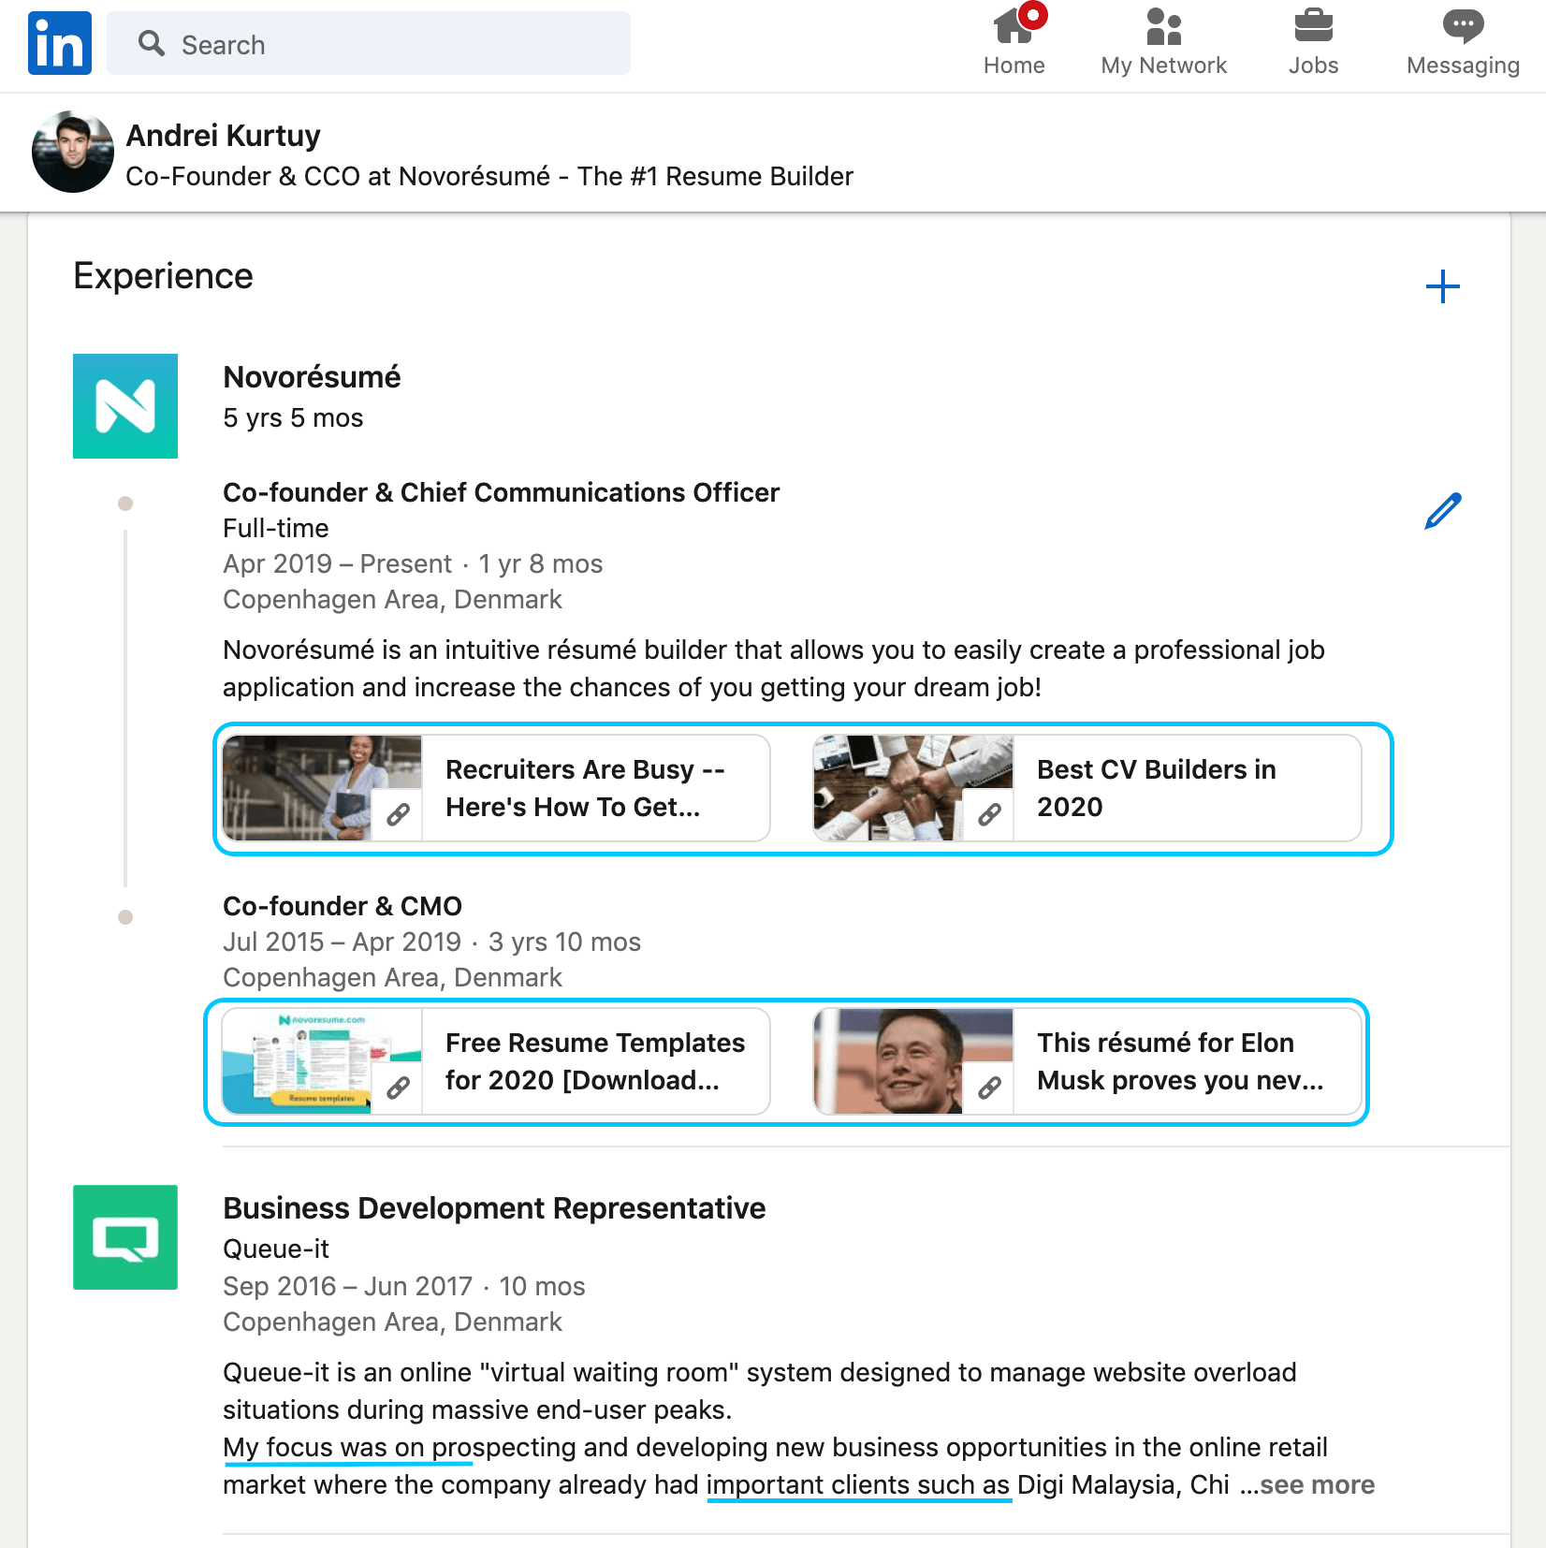The image size is (1546, 1548).
Task: Check notifications via the Home badge
Action: click(x=1032, y=16)
